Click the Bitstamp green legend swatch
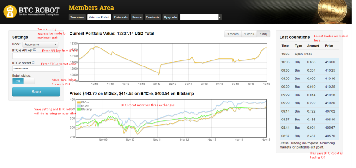 point(79,109)
